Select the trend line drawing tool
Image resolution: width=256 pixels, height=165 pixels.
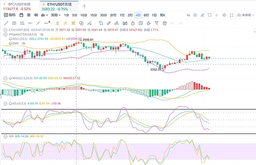click(x=6, y=23)
